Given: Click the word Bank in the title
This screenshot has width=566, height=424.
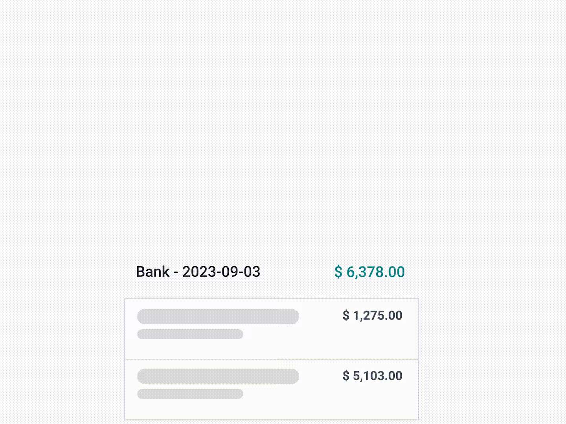Looking at the screenshot, I should (x=153, y=271).
